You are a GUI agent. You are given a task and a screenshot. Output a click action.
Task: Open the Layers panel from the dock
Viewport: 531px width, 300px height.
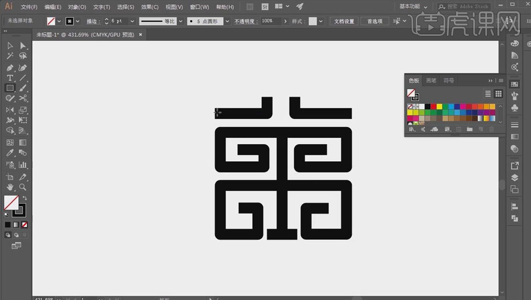tap(514, 178)
